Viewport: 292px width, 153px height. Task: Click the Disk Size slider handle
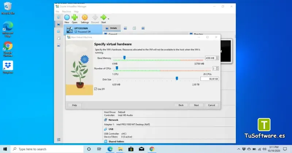click(x=177, y=78)
